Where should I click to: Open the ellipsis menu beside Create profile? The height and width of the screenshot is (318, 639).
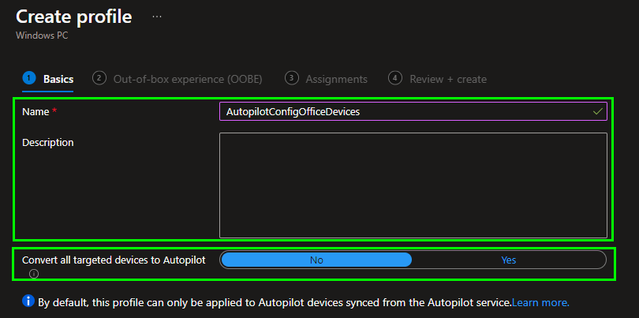[156, 16]
